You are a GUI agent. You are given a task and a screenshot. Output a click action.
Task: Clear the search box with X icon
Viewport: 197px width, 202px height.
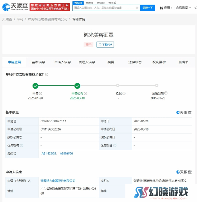[x=137, y=8]
